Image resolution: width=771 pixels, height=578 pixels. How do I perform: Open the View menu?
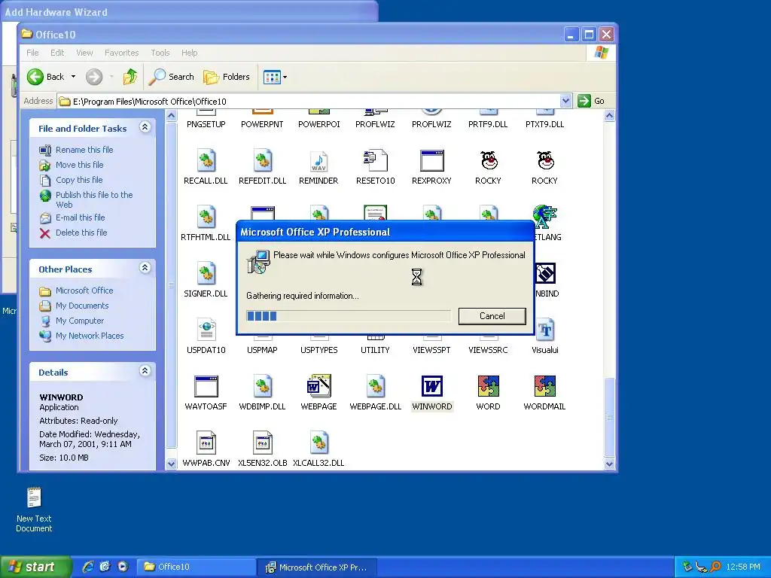click(84, 53)
